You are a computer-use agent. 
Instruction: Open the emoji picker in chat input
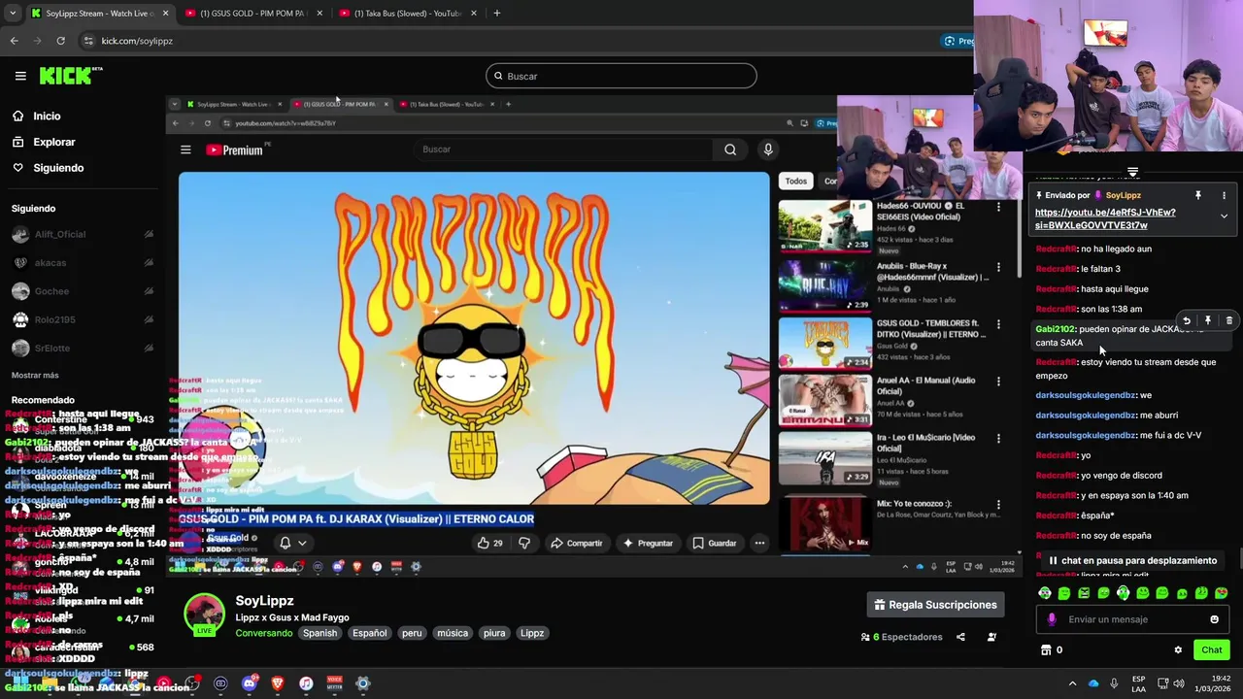(1214, 619)
